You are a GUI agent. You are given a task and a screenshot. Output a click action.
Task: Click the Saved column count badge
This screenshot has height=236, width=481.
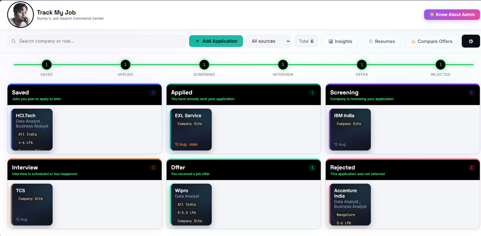(x=153, y=93)
